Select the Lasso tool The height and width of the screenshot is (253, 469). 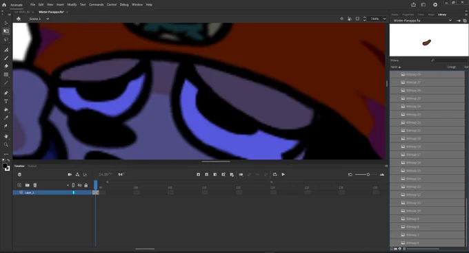point(6,39)
